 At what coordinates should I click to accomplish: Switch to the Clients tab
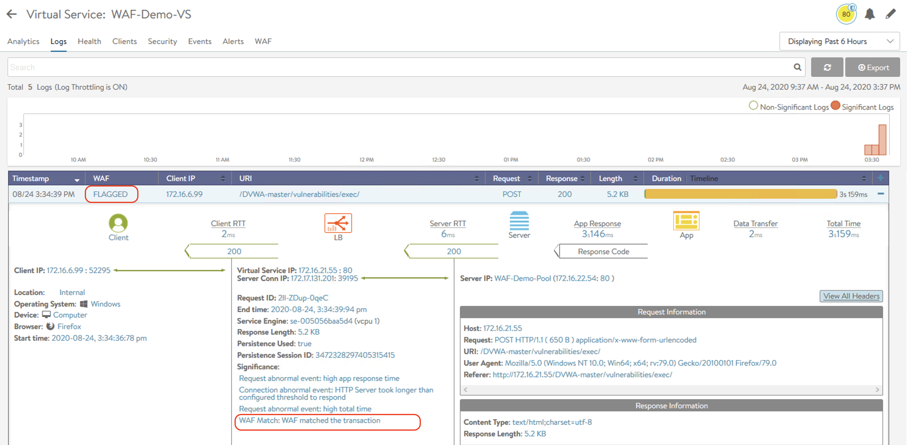(x=124, y=41)
